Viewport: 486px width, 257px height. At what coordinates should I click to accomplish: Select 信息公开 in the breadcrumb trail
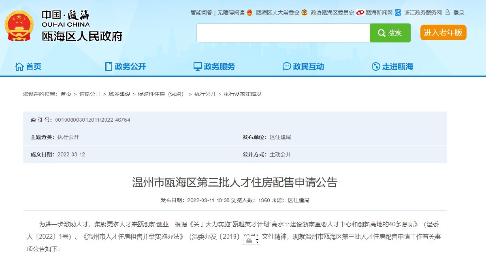coord(90,94)
